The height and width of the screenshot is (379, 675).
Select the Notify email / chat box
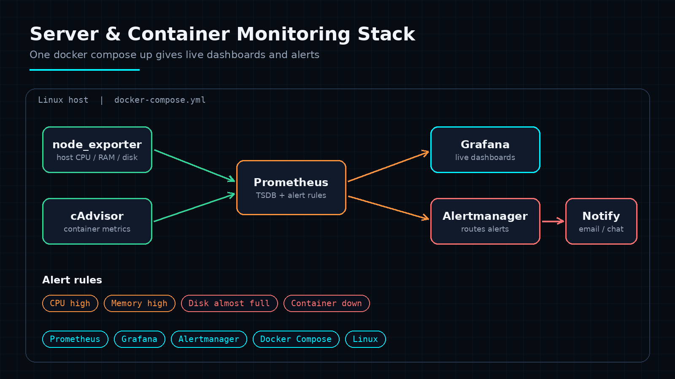pyautogui.click(x=601, y=221)
